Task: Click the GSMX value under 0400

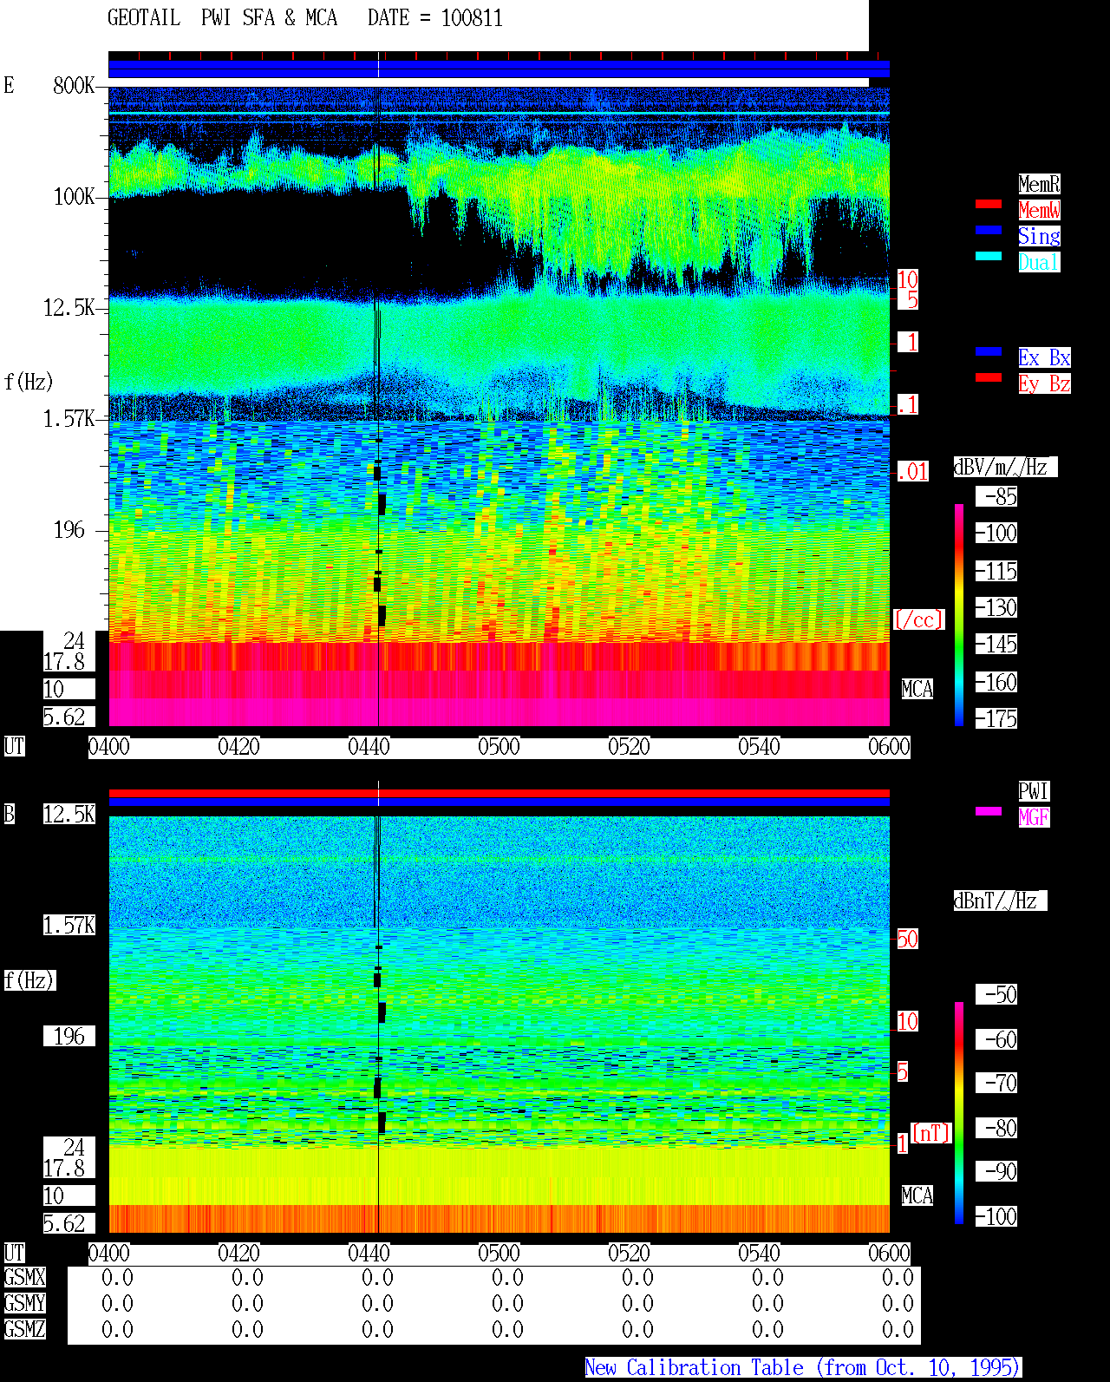Action: (117, 1277)
